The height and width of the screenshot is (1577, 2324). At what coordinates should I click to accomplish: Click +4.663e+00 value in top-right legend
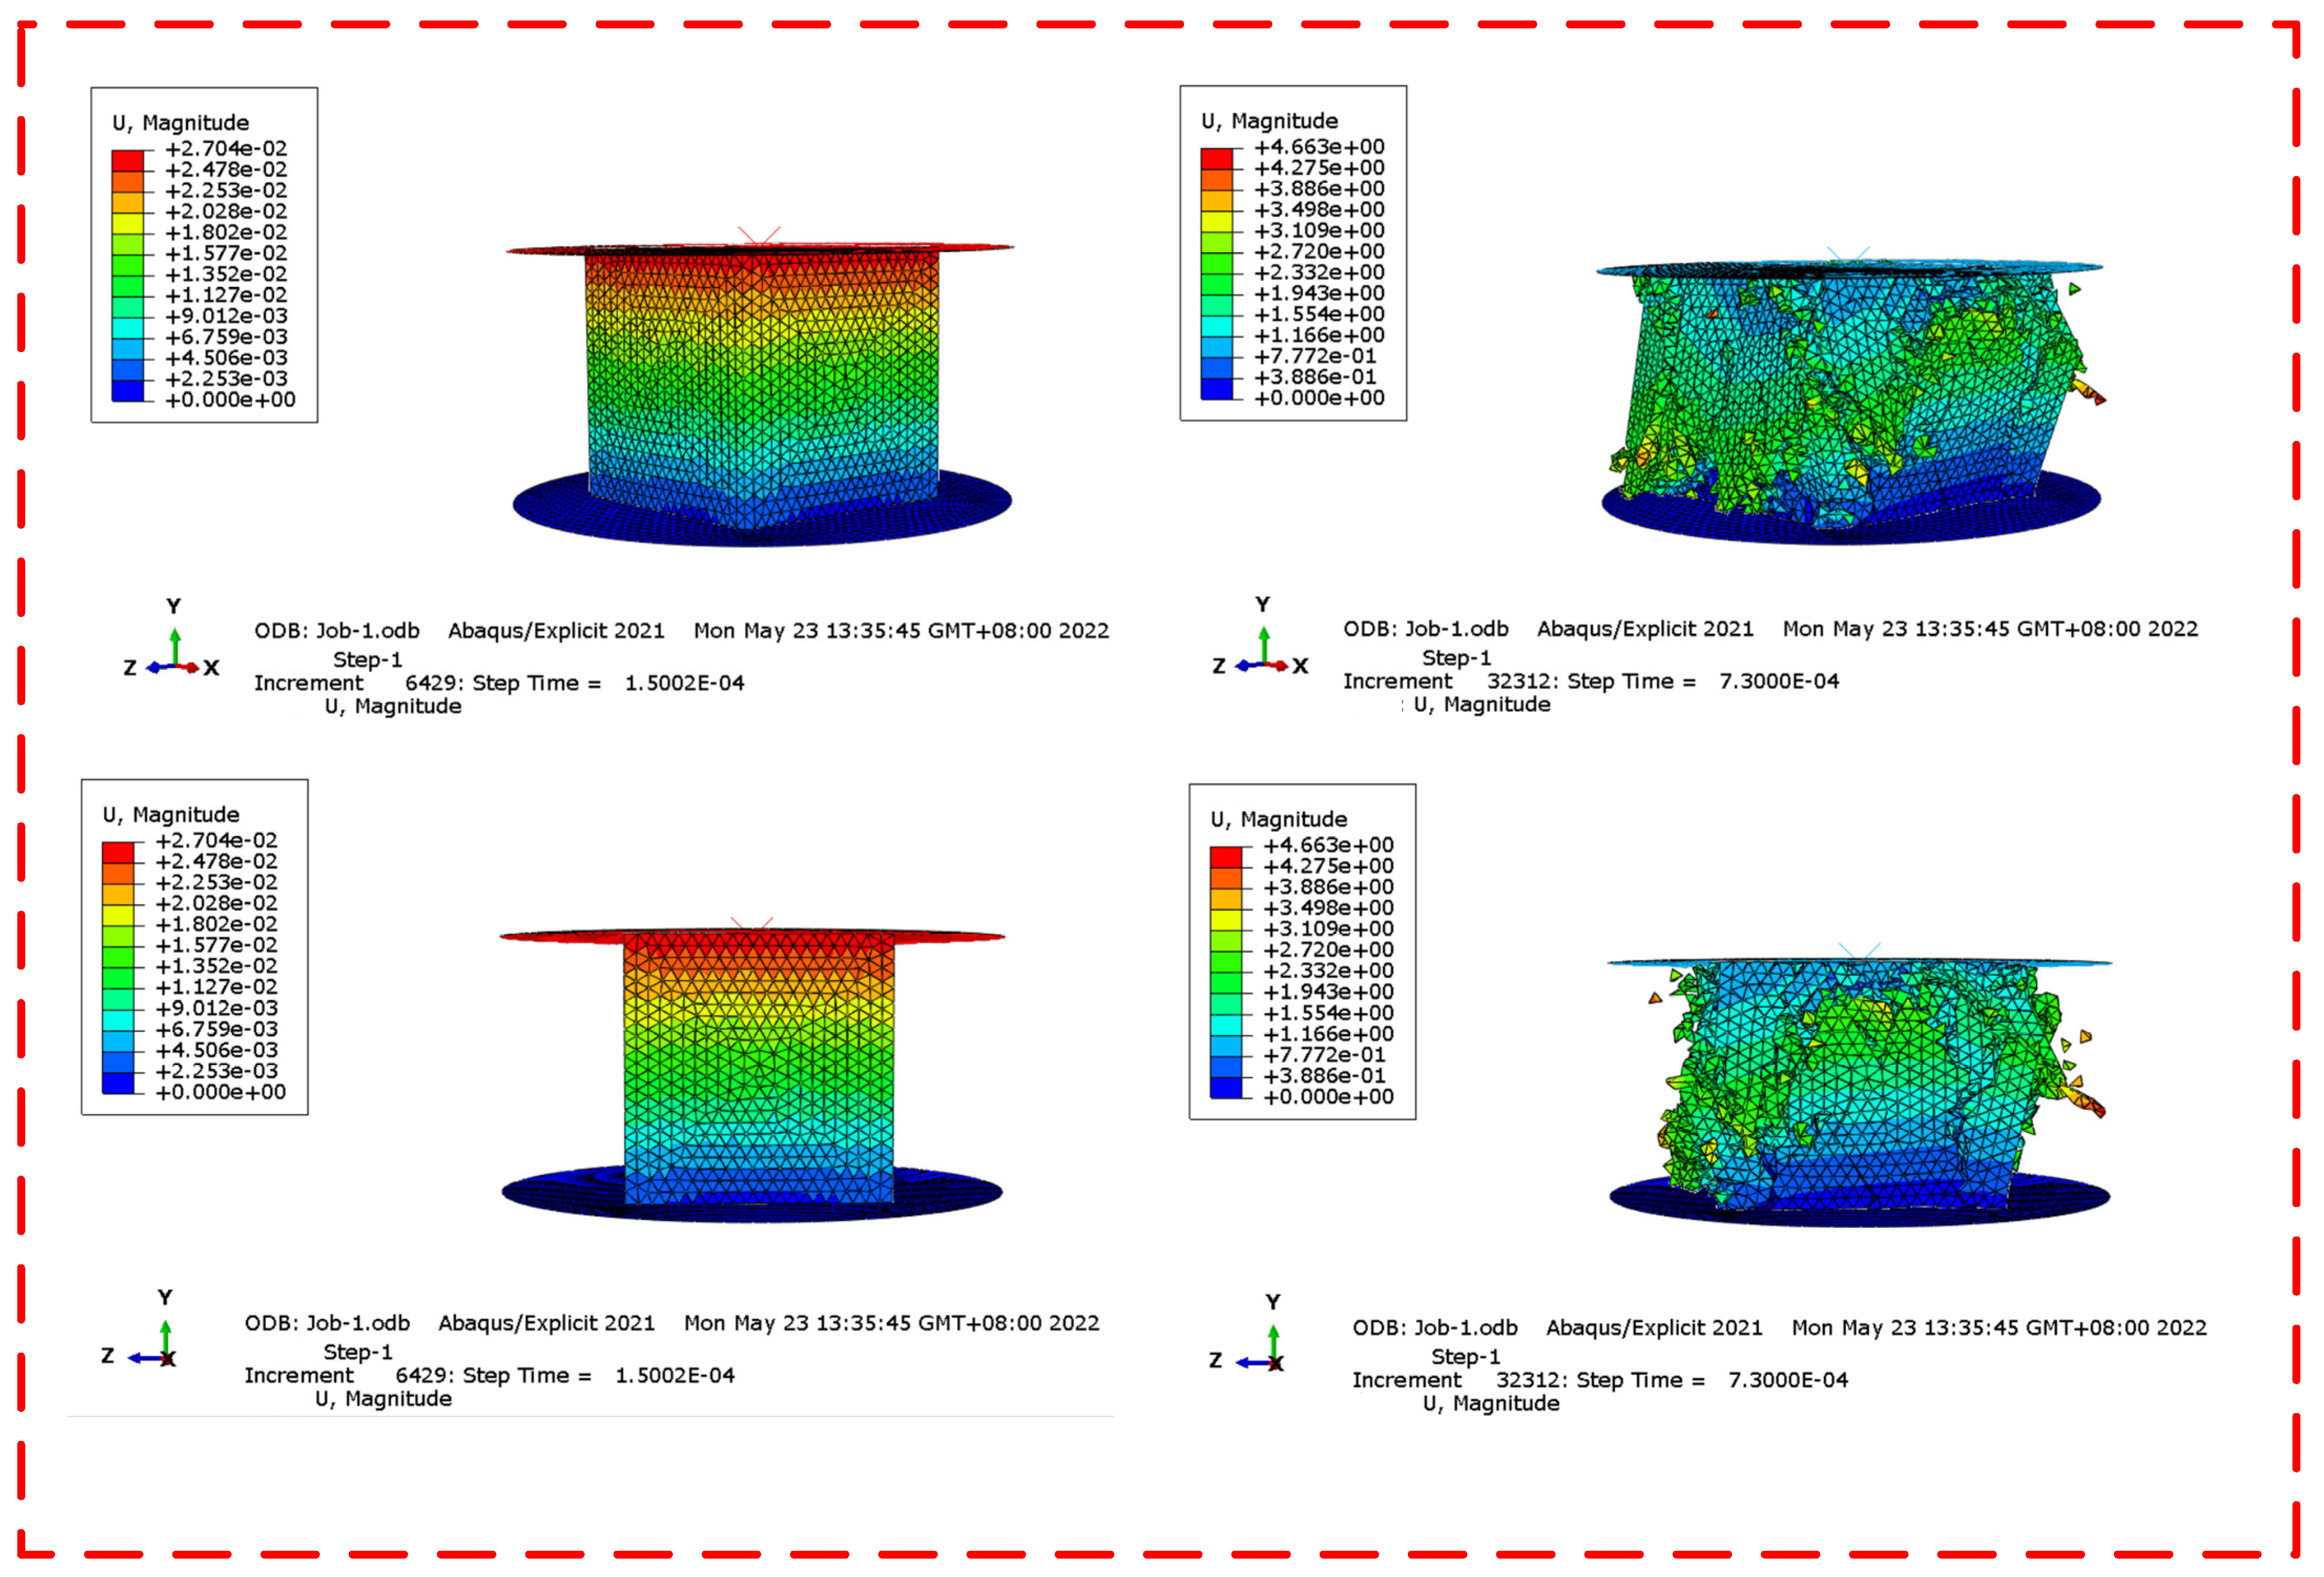tap(1319, 147)
